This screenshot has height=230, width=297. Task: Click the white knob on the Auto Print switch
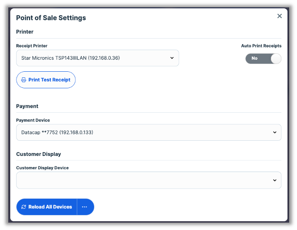coord(275,58)
